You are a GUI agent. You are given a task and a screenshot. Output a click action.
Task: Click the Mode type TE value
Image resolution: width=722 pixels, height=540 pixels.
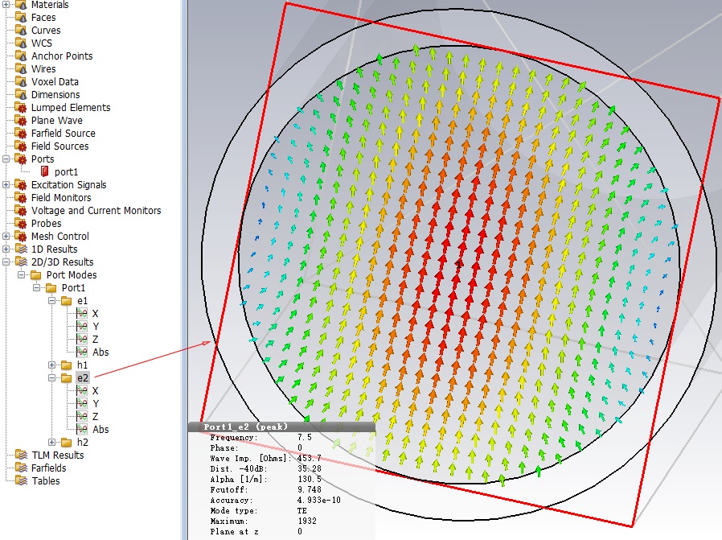click(x=302, y=511)
